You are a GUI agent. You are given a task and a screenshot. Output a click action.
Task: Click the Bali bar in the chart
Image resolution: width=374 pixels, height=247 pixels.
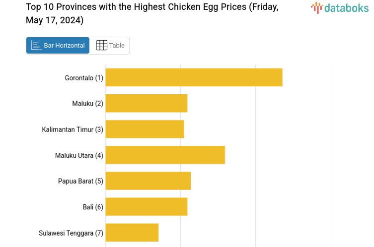147,206
